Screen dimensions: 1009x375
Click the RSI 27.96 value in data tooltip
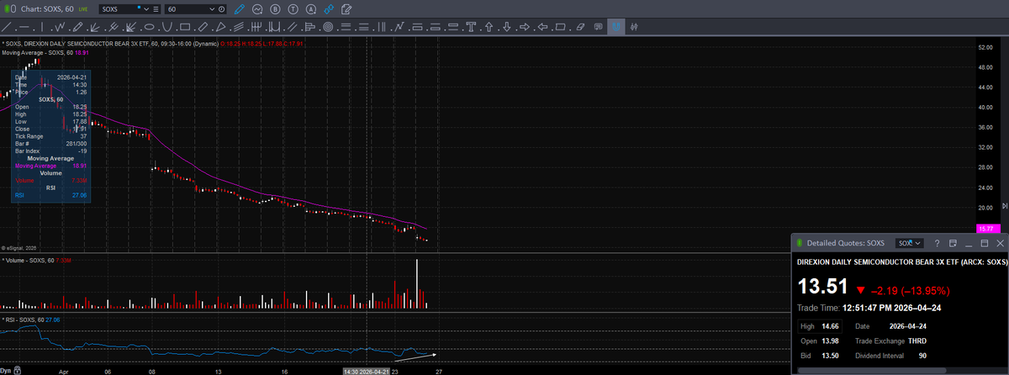(82, 195)
